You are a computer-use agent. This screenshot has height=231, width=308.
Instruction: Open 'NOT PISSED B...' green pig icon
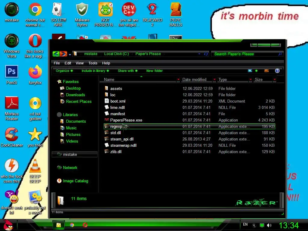(106, 14)
